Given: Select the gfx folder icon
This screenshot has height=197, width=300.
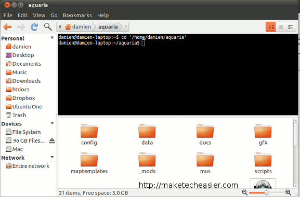Looking at the screenshot, I should [263, 131].
